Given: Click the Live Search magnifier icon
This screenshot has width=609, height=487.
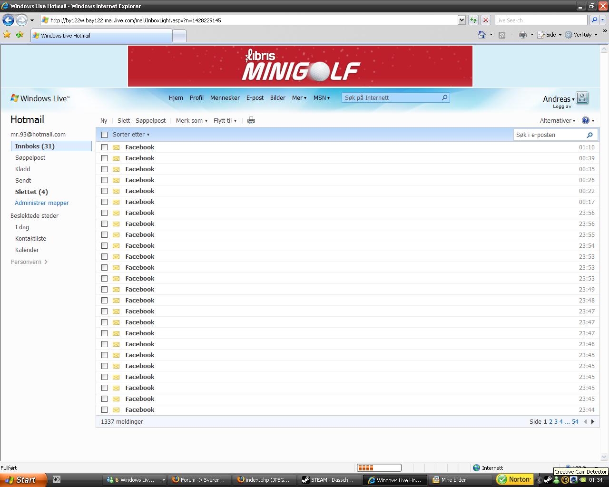Looking at the screenshot, I should coord(594,20).
